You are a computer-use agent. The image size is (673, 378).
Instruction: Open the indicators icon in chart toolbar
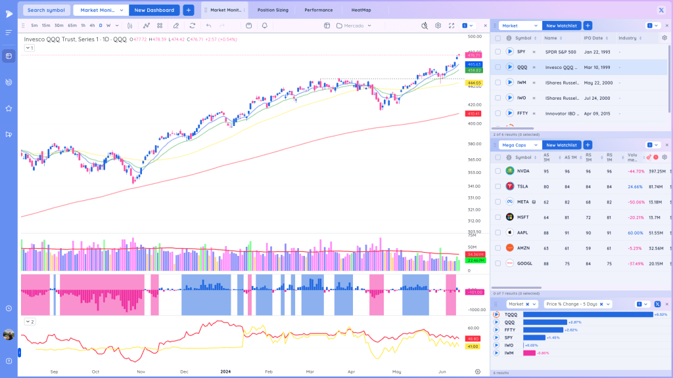(x=147, y=26)
